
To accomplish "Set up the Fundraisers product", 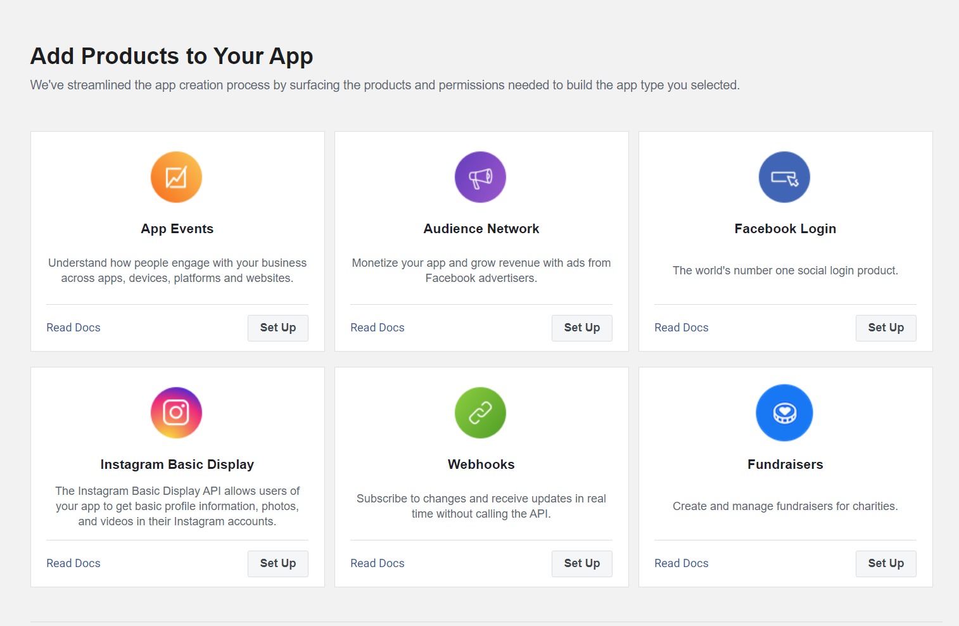I will coord(886,563).
